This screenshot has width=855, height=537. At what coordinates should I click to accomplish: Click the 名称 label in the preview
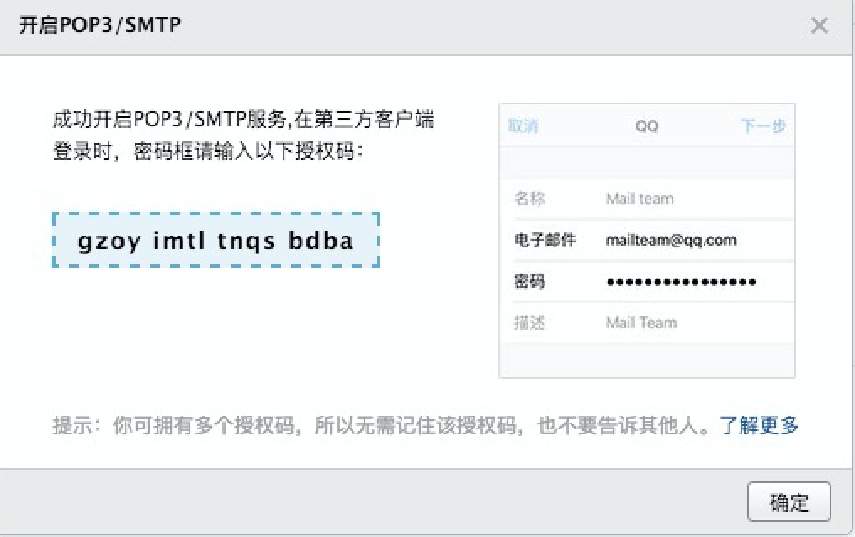click(529, 199)
